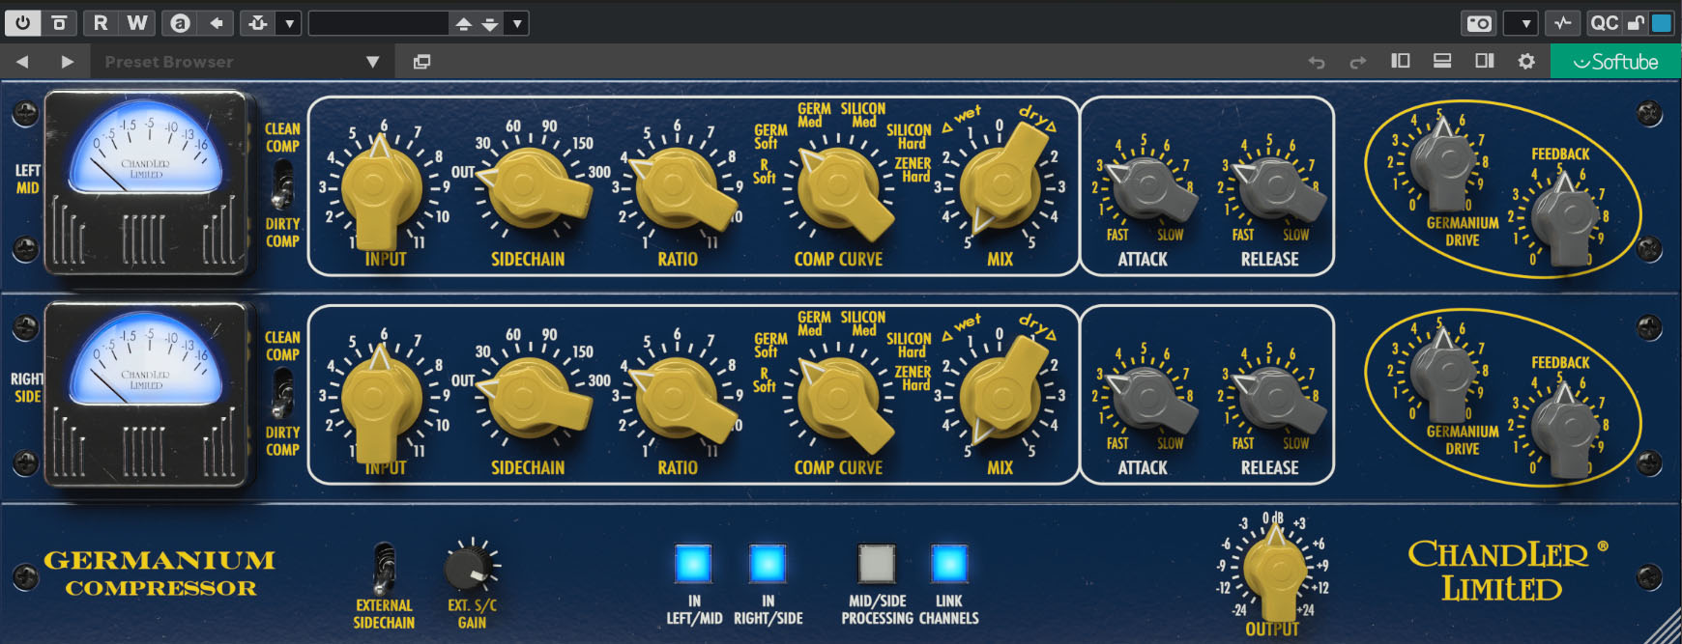Flip Left/Mid Clean/Dirty Comp switch
The width and height of the screenshot is (1682, 644).
282,184
